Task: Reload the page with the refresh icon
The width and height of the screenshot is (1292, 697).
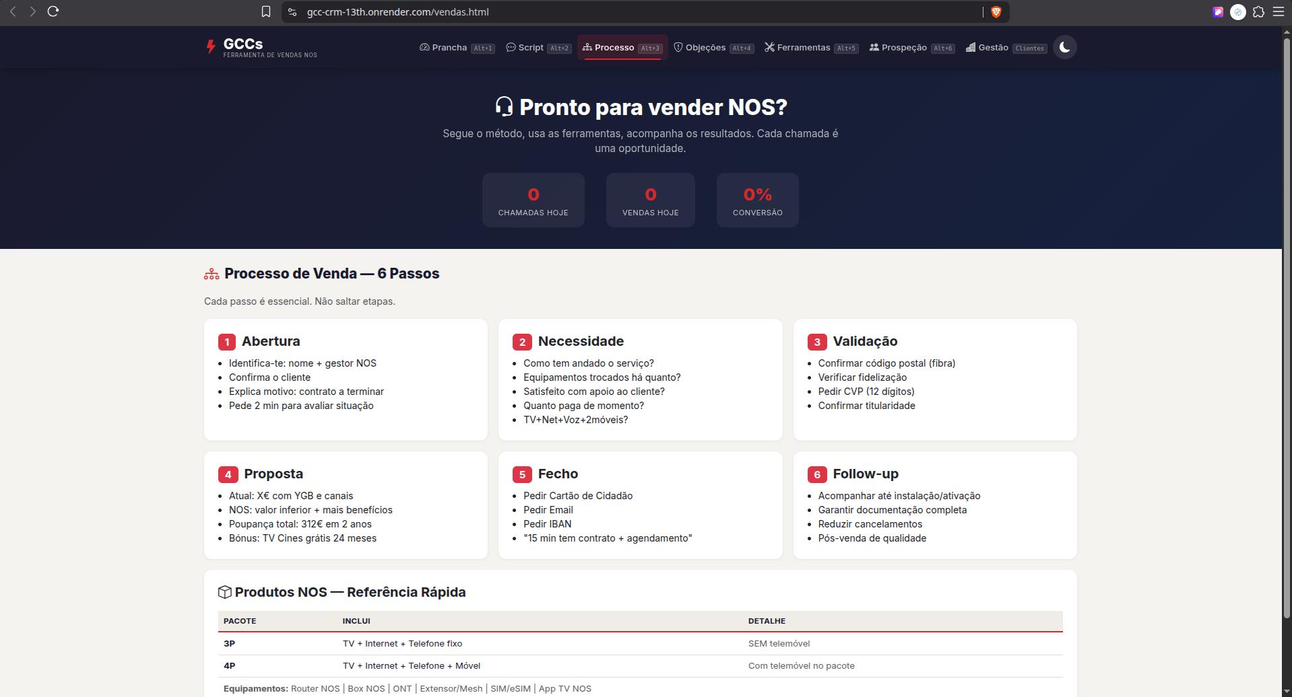Action: pyautogui.click(x=53, y=11)
